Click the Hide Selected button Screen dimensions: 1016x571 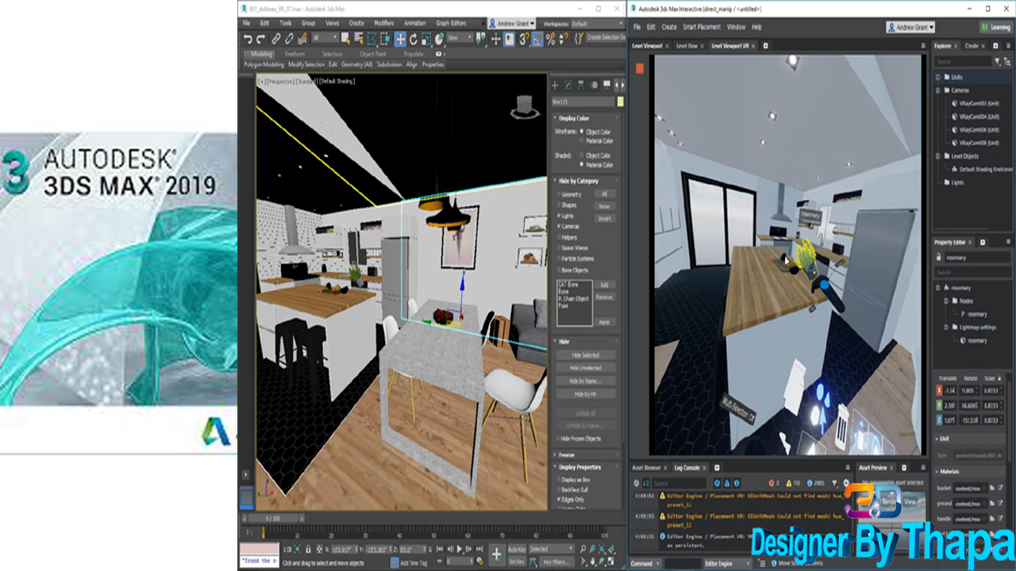click(585, 355)
